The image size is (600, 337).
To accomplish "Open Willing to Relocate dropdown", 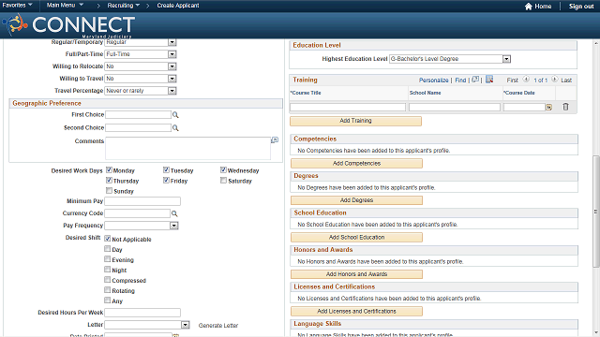I will pos(172,66).
